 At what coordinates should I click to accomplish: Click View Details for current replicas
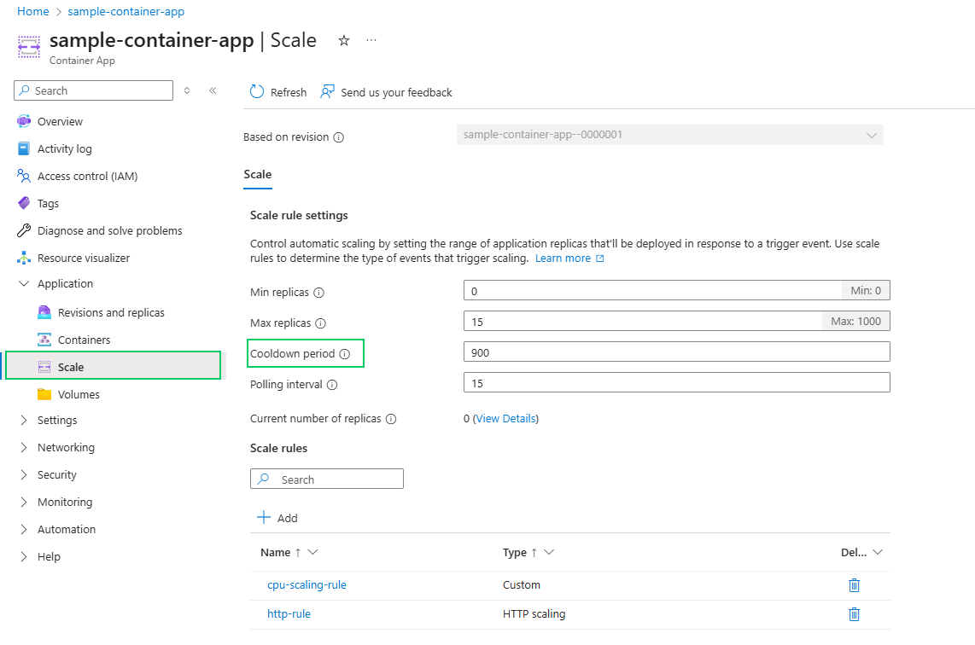pos(506,419)
